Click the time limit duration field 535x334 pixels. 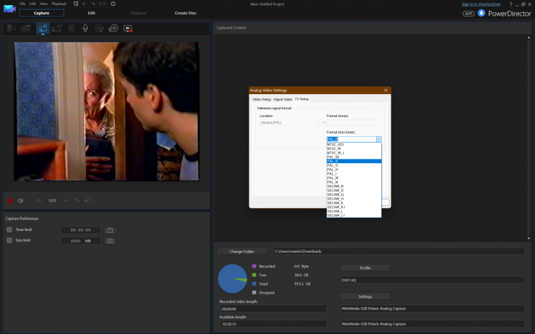[x=81, y=230]
